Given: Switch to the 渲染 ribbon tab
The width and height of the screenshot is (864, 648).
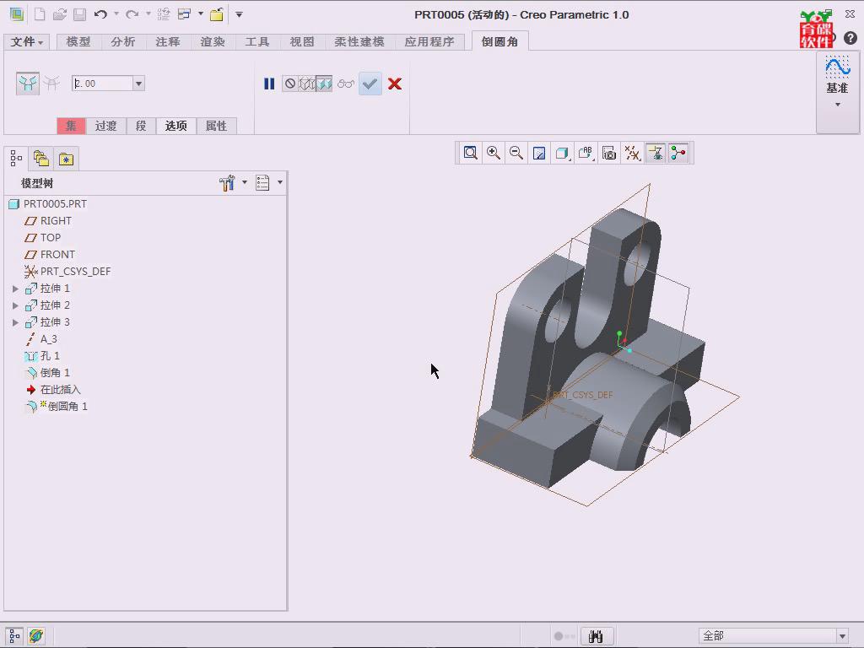Looking at the screenshot, I should click(212, 42).
